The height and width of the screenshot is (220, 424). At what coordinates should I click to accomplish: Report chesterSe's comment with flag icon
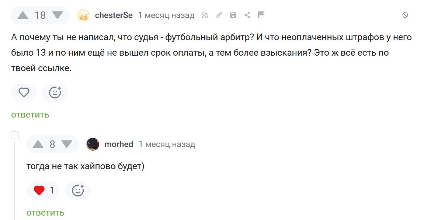[261, 15]
